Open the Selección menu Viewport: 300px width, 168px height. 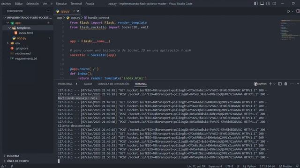(32, 3)
